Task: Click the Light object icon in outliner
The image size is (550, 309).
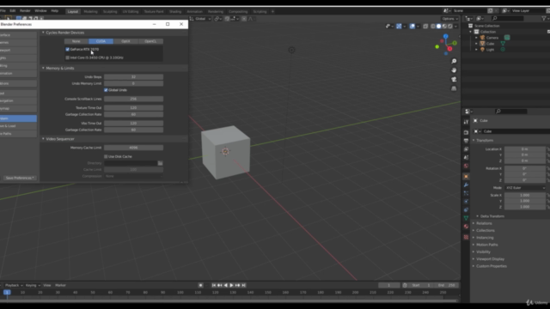Action: click(x=482, y=50)
